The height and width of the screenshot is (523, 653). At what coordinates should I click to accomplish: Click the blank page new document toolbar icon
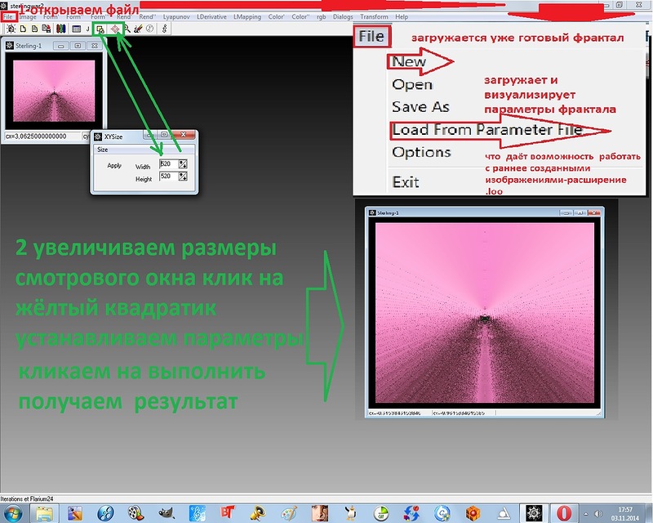22,28
